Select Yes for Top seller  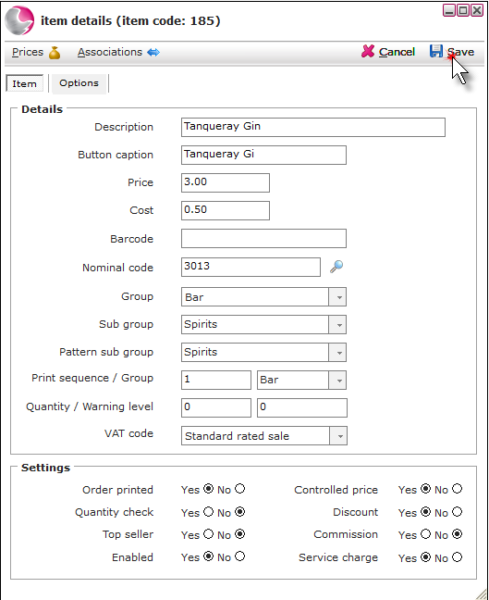[x=208, y=534]
